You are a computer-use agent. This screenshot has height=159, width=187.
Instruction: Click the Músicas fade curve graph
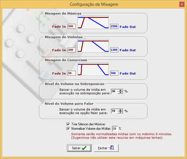click(93, 22)
